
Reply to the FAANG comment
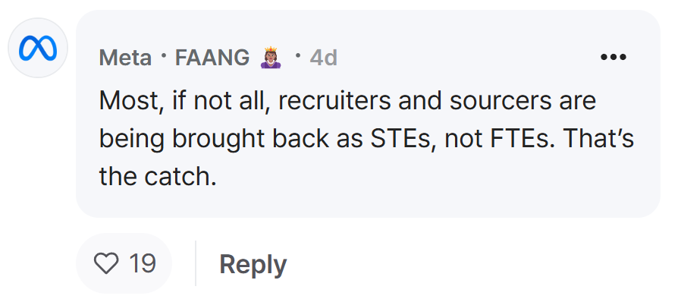(x=253, y=264)
